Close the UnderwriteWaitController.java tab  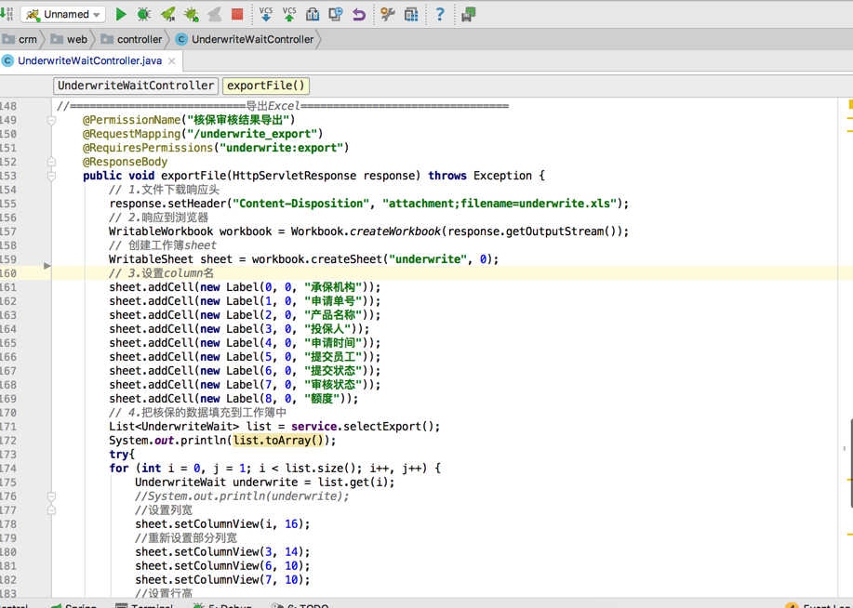pos(172,61)
